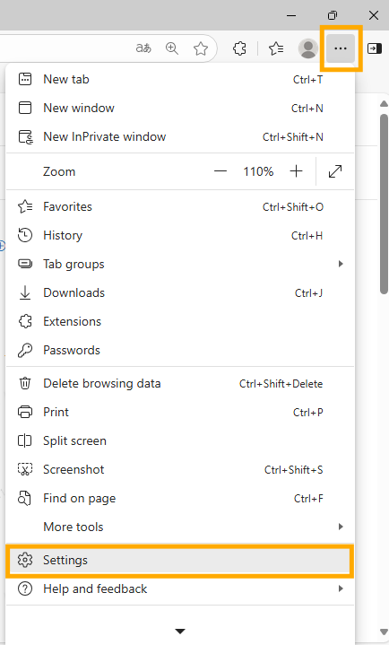Click the Passwords key icon
This screenshot has height=645, width=389.
(25, 351)
